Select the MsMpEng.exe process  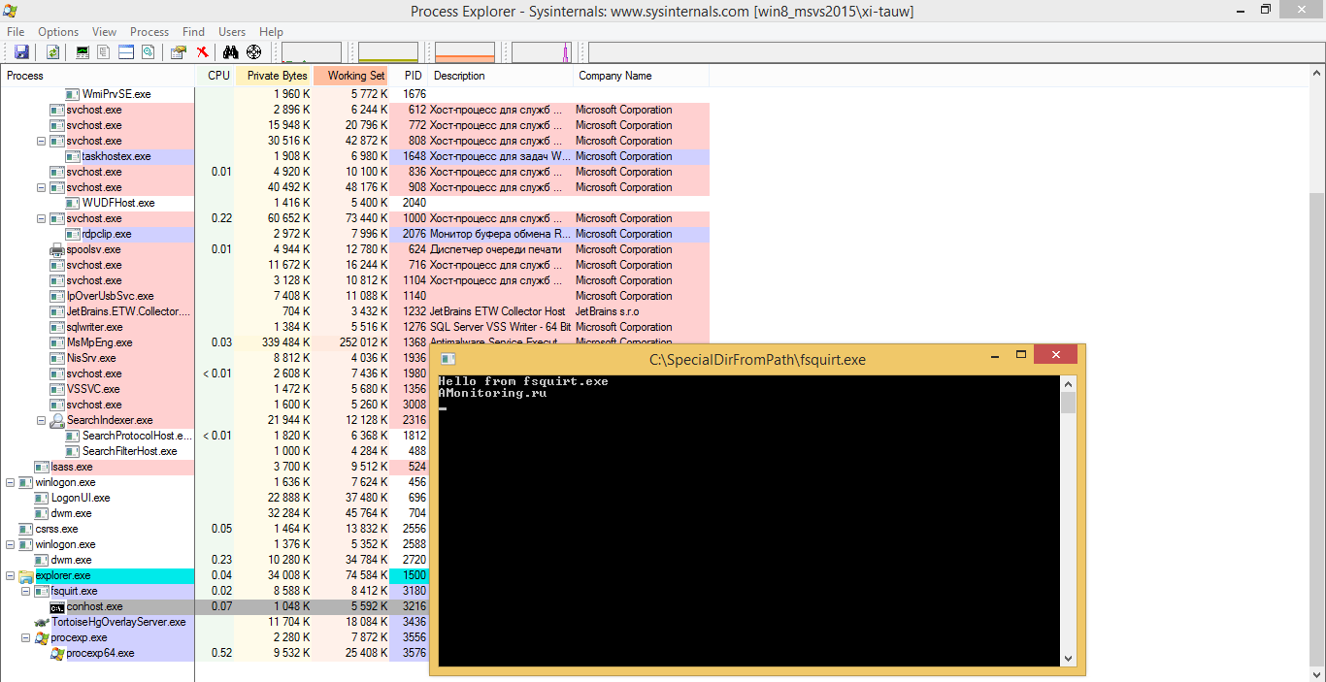99,342
